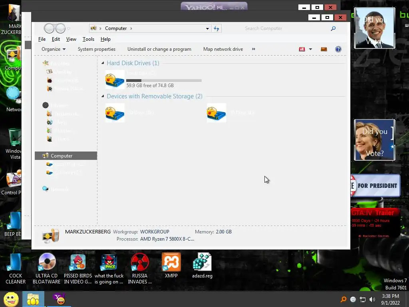Viewport: 409px width, 307px height.
Task: Select Libraries in navigation pane
Action: point(56,105)
